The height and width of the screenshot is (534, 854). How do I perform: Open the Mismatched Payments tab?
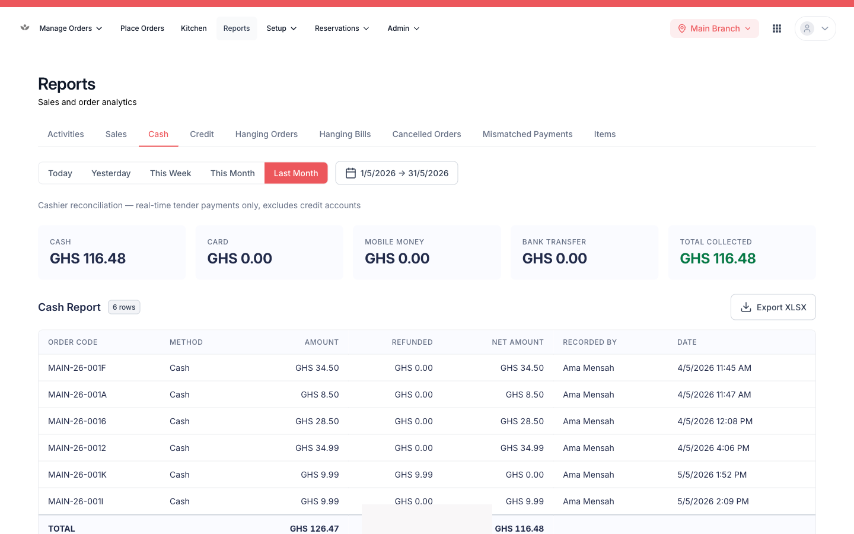tap(528, 134)
